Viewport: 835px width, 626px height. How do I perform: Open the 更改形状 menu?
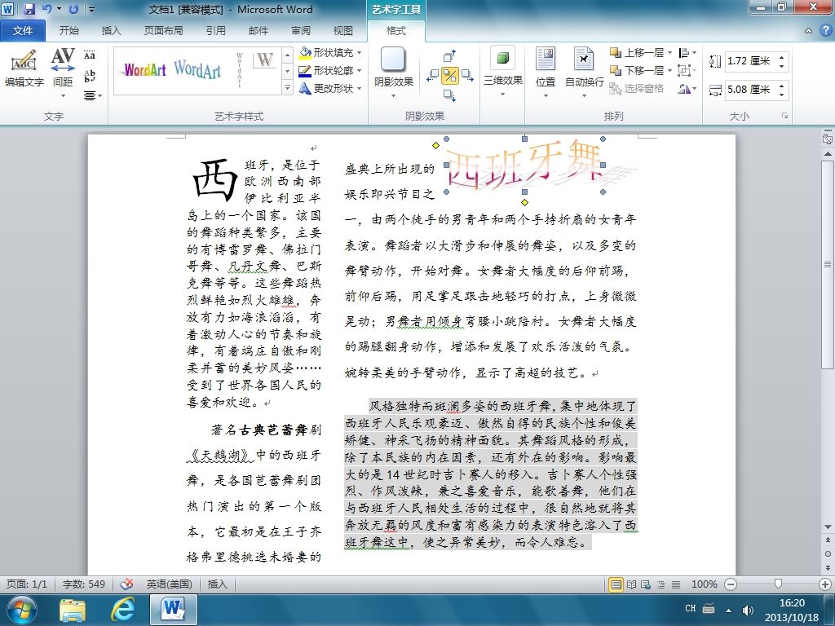[x=330, y=88]
